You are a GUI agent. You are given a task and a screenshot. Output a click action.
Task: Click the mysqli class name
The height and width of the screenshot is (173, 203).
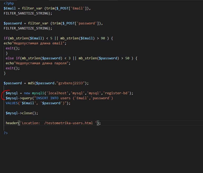[38, 93]
